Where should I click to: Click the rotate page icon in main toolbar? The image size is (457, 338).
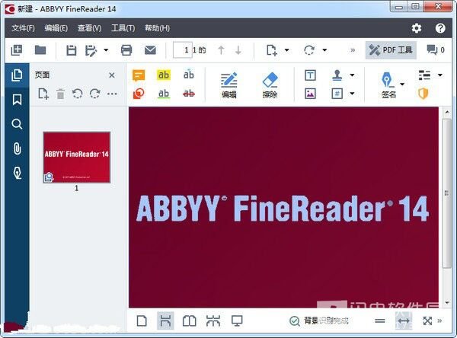(x=309, y=50)
